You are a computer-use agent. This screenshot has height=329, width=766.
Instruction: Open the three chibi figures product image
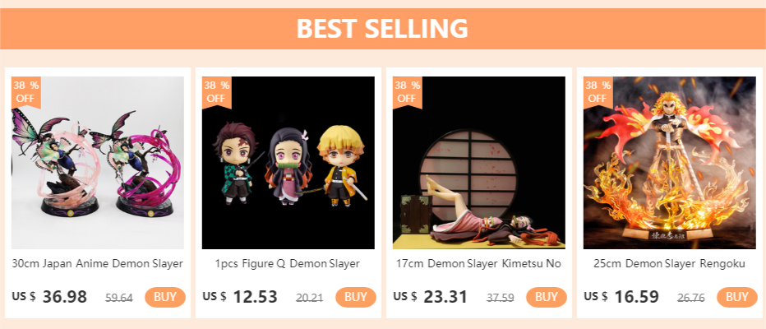click(x=288, y=163)
